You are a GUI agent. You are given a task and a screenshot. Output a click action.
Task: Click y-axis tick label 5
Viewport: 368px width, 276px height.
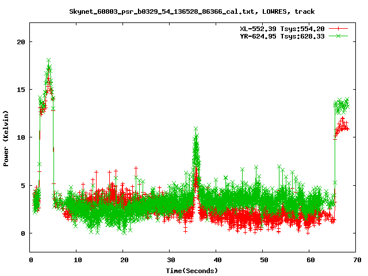[x=23, y=185]
